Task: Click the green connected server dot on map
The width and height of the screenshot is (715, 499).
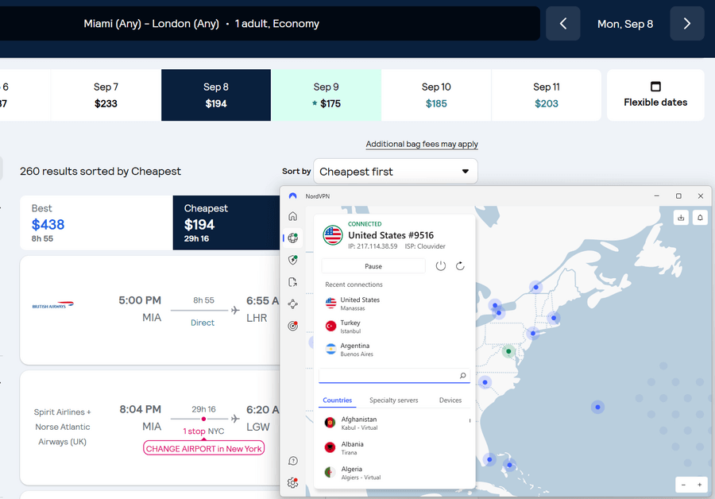Action: (x=508, y=351)
